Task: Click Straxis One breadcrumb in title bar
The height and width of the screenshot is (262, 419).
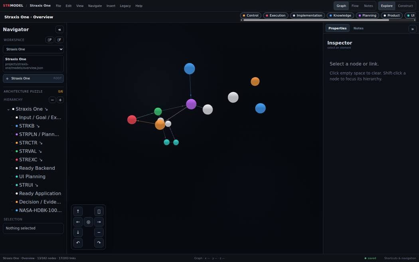Action: (x=40, y=6)
